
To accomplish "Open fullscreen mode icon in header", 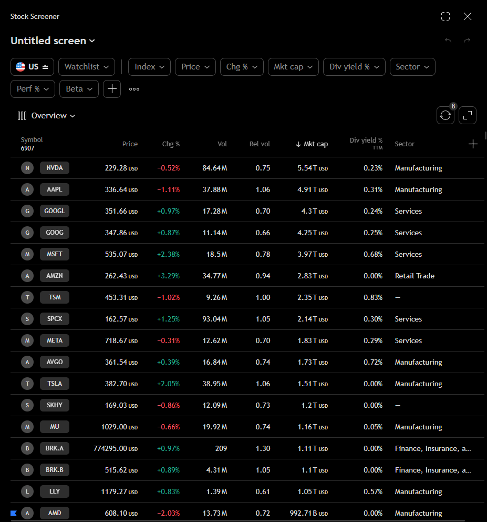I will coord(445,16).
